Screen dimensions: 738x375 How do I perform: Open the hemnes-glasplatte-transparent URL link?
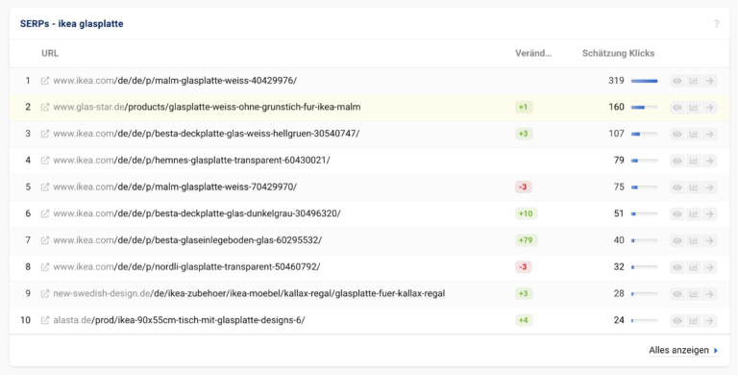191,161
